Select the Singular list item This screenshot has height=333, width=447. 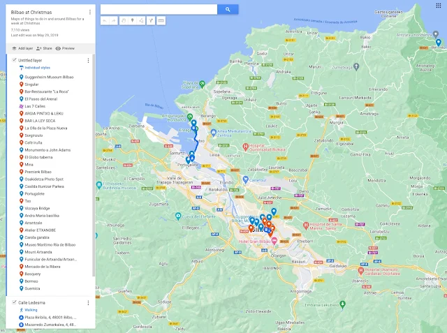31,84
